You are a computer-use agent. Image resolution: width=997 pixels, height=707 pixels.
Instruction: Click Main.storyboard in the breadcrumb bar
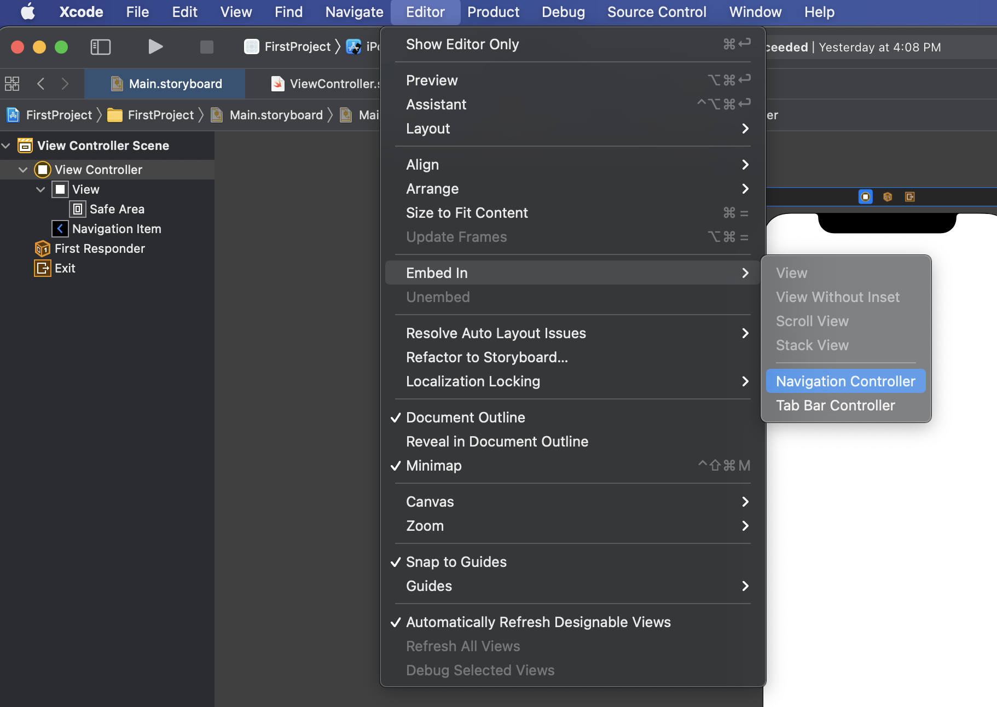[x=276, y=115]
